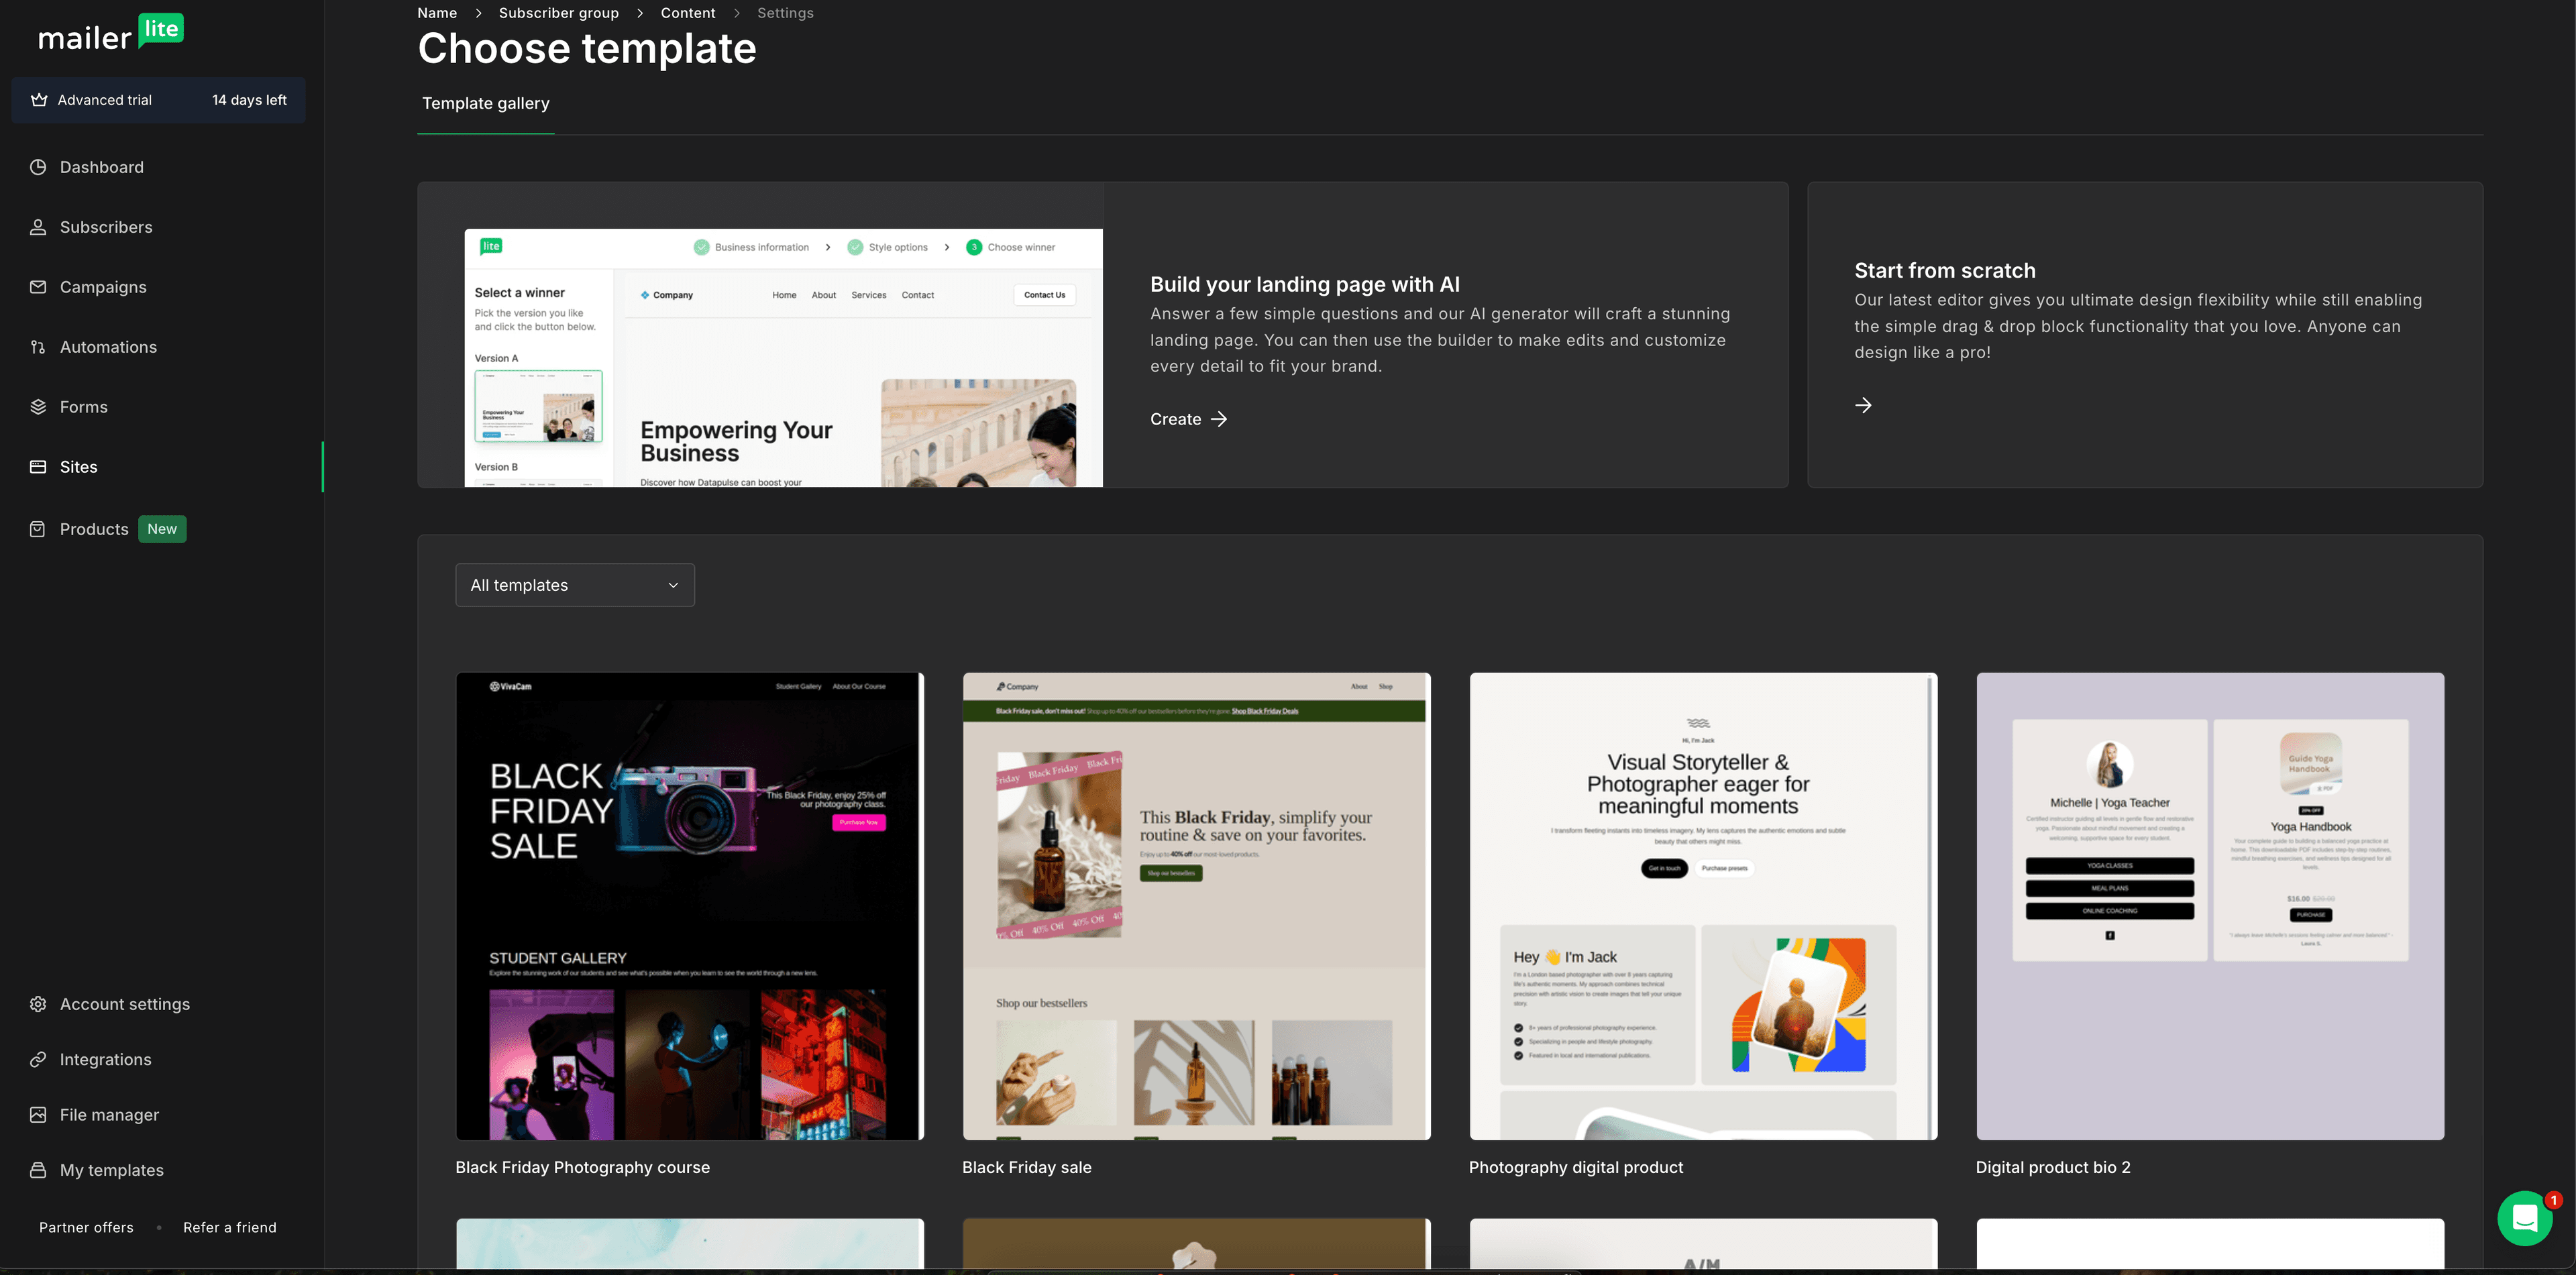Open the support chat bubble

click(x=2524, y=1218)
